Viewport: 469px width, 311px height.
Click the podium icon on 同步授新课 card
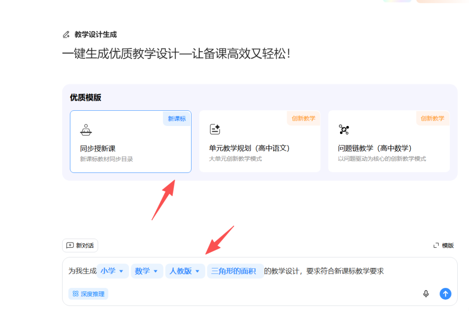[x=87, y=129]
